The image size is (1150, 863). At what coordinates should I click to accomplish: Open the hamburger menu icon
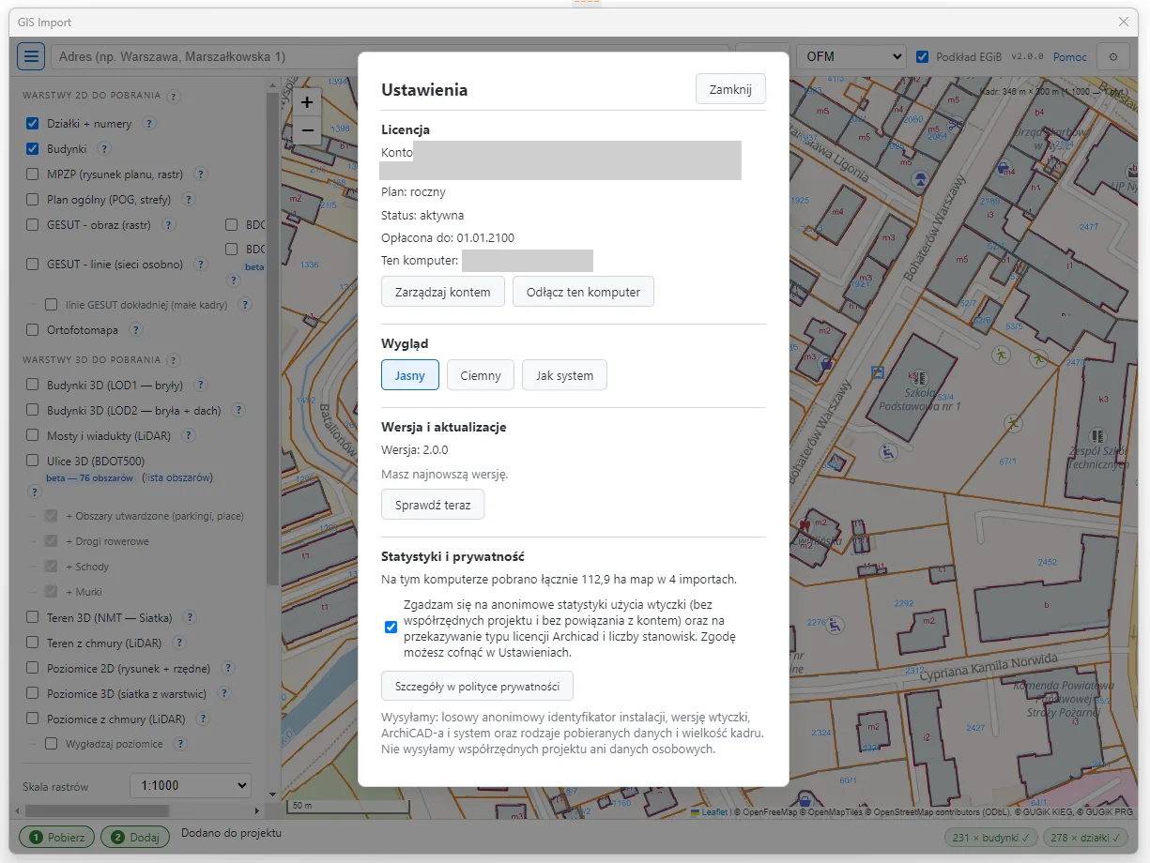pyautogui.click(x=31, y=56)
